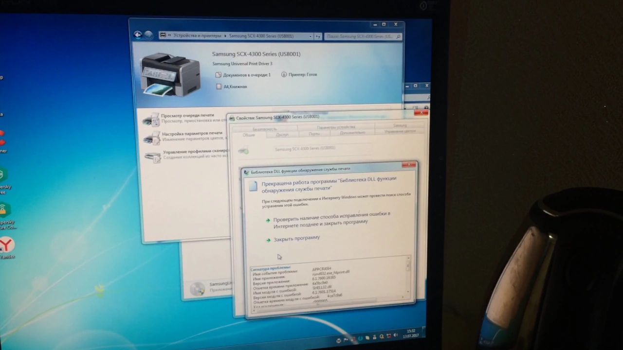Open the address bar history dropdown

pyautogui.click(x=311, y=36)
